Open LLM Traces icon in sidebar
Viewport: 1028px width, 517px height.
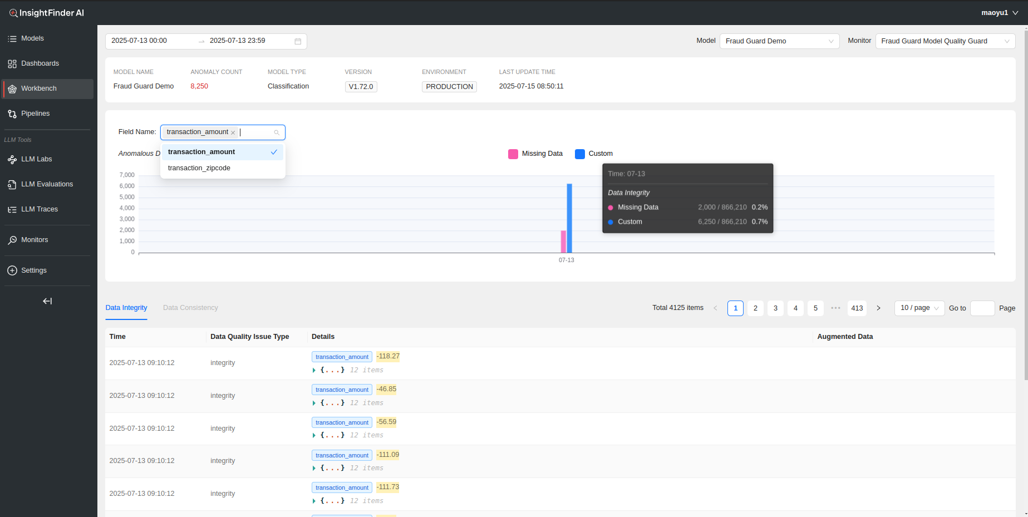coord(12,210)
